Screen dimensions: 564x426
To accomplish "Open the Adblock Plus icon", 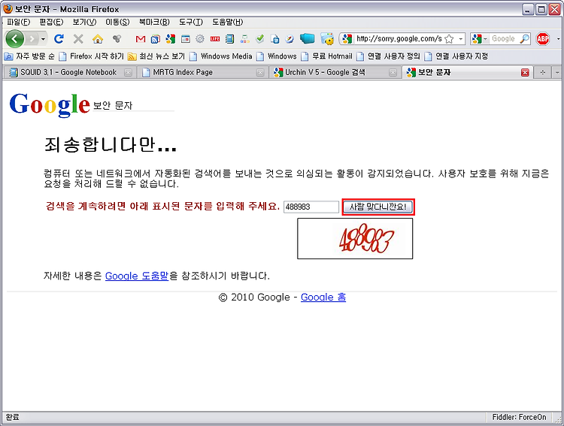I will 543,38.
